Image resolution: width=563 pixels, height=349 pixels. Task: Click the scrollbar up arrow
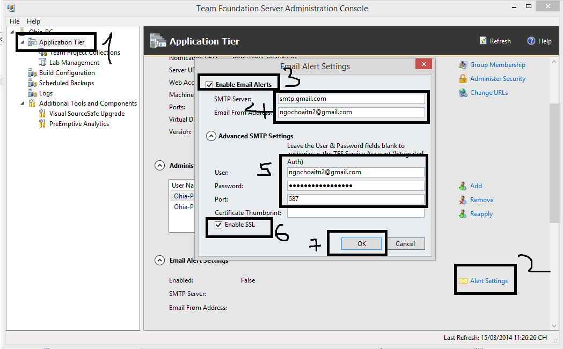[554, 62]
